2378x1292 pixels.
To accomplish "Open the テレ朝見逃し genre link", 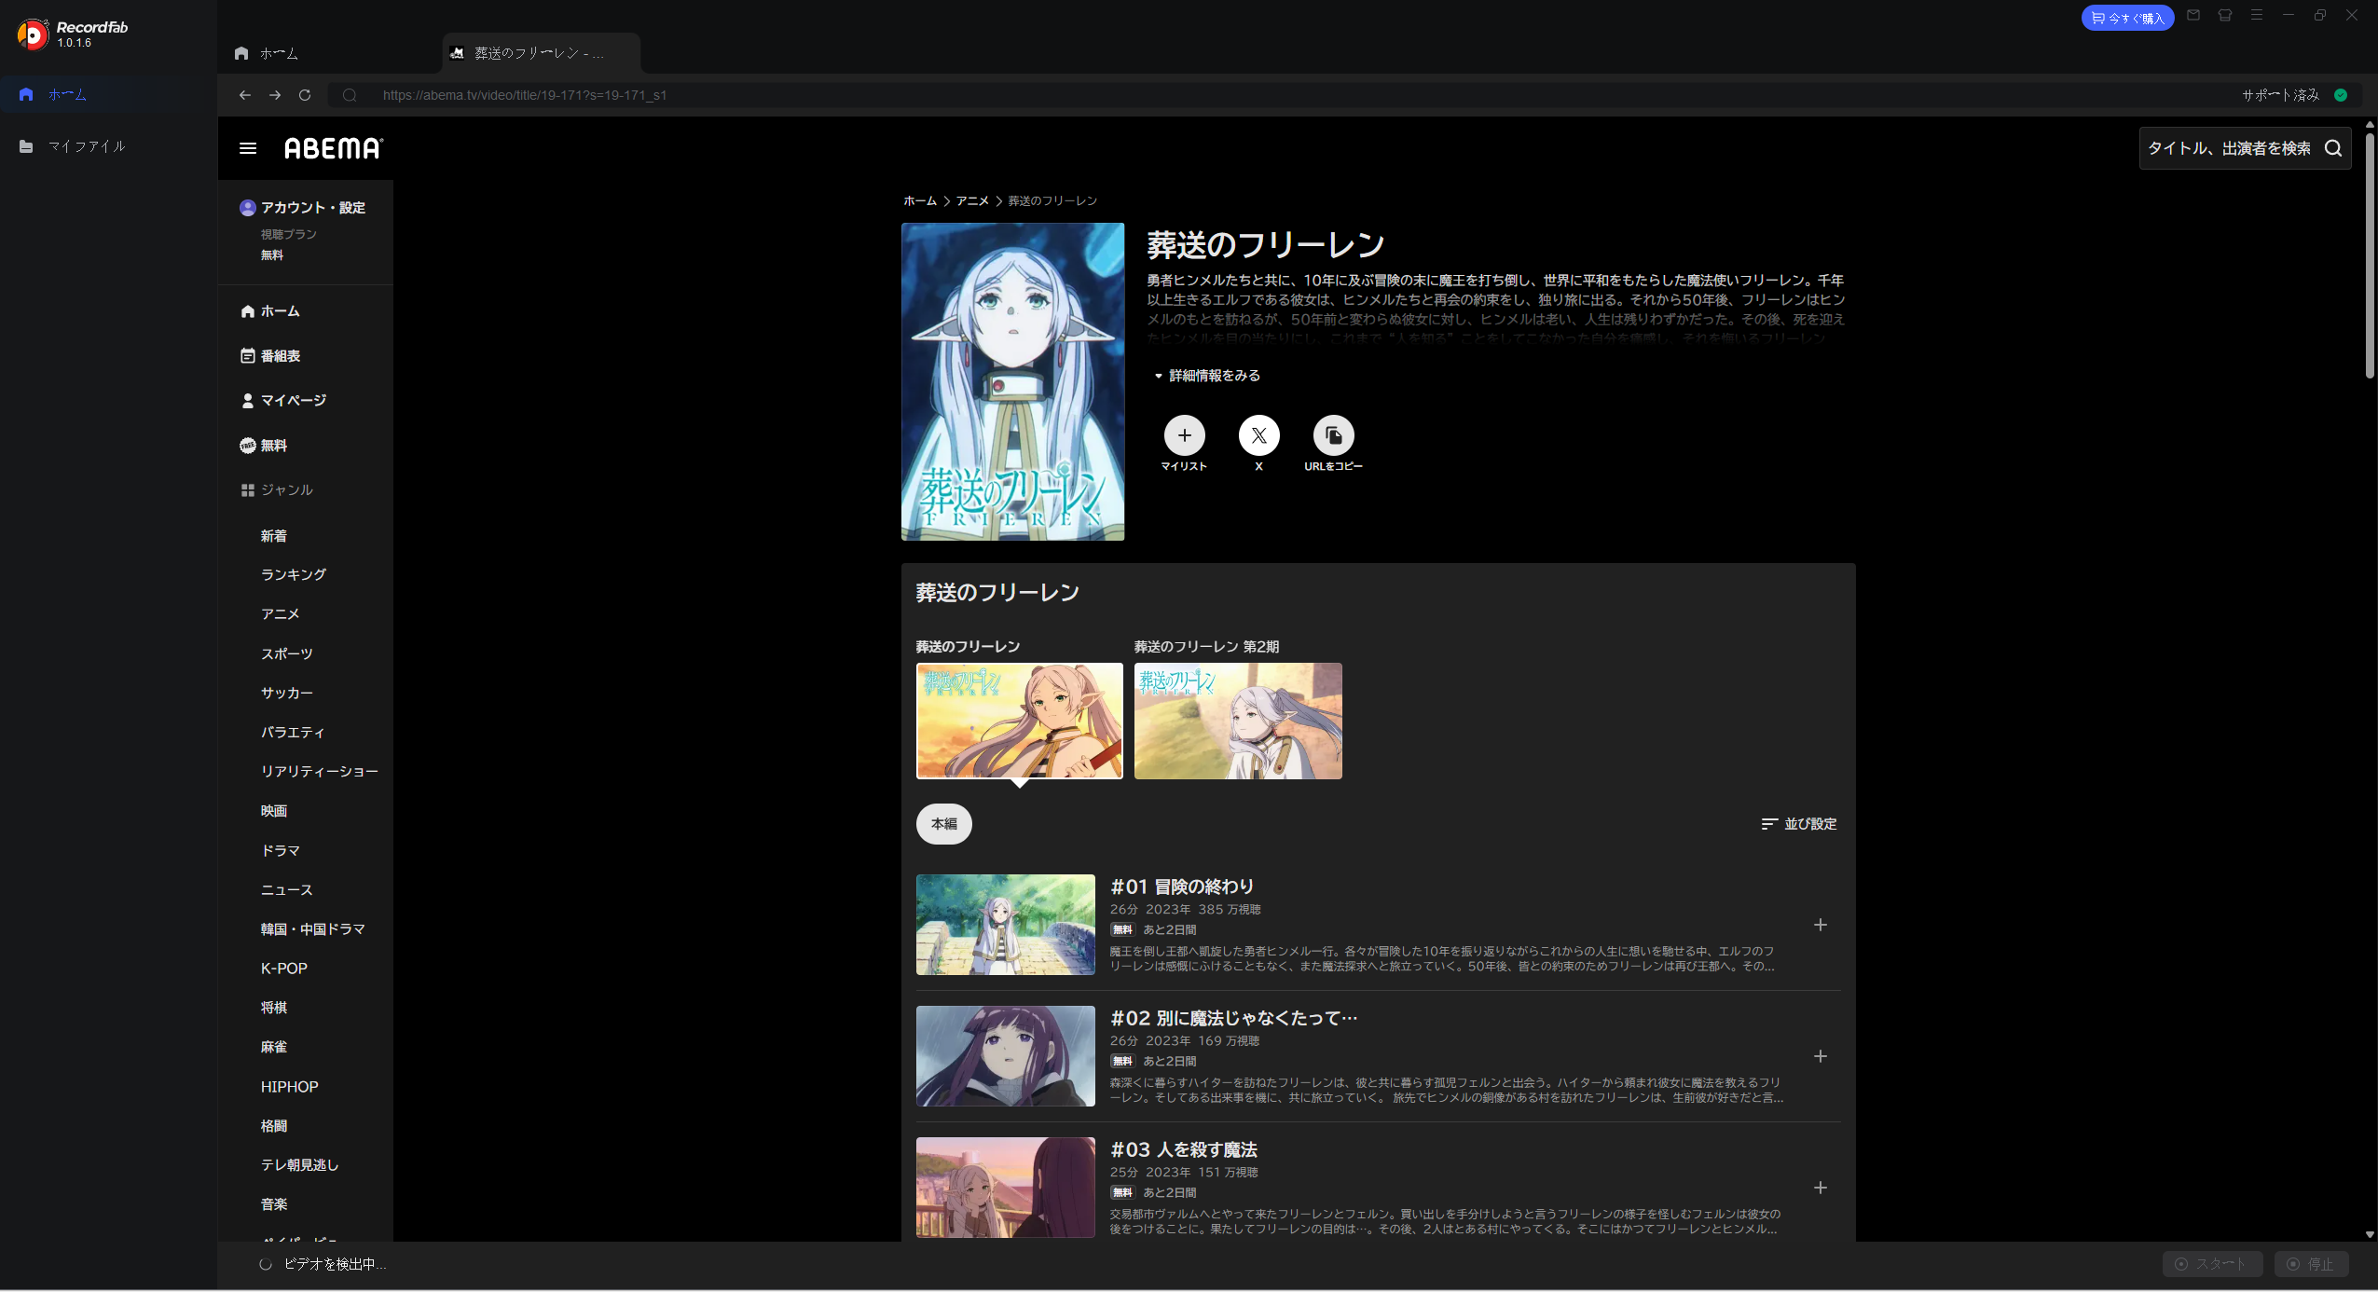I will [300, 1165].
